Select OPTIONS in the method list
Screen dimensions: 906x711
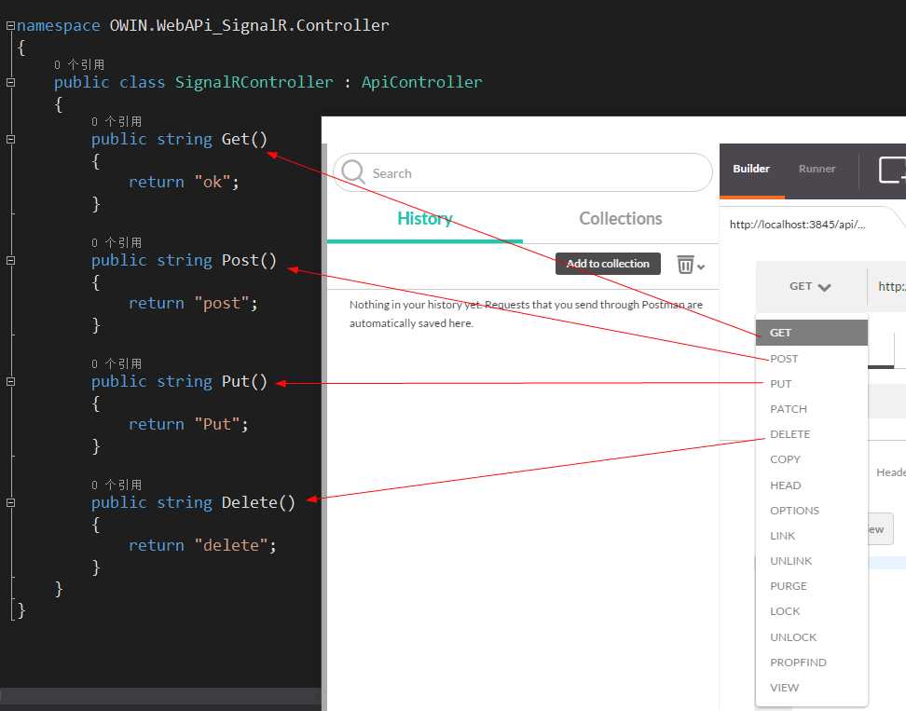point(812,511)
